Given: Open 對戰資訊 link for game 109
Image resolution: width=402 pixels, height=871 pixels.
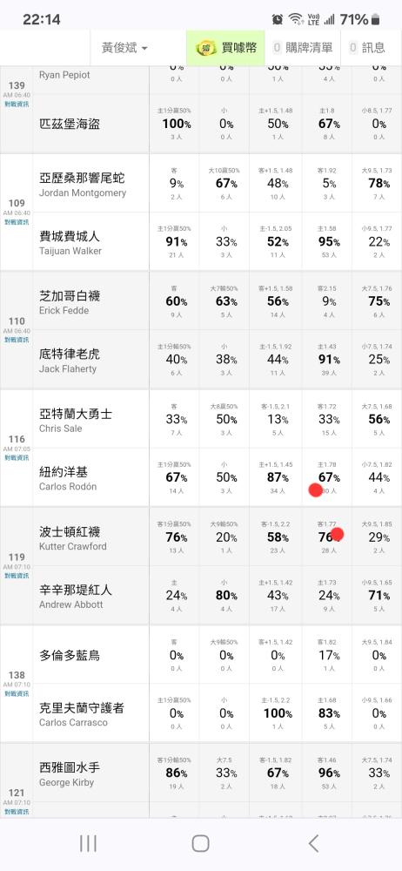Looking at the screenshot, I should click(17, 221).
